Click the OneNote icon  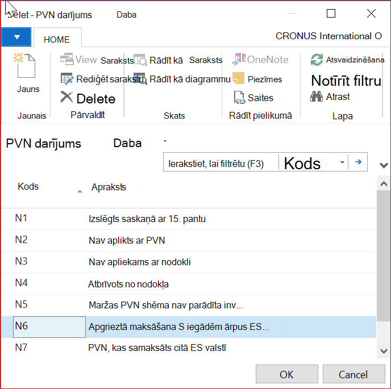click(239, 59)
